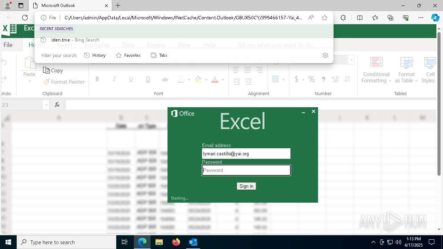Click the Insert Function fx icon
Viewport: 443px width, 249px height.
pos(57,105)
